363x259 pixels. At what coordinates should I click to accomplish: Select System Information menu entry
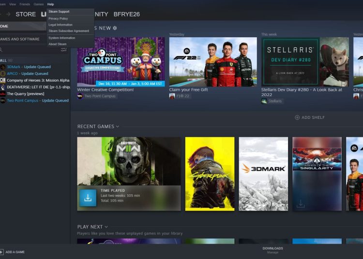click(x=70, y=38)
